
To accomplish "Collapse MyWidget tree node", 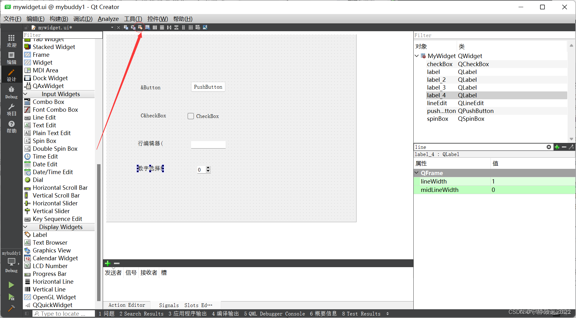I will (417, 56).
